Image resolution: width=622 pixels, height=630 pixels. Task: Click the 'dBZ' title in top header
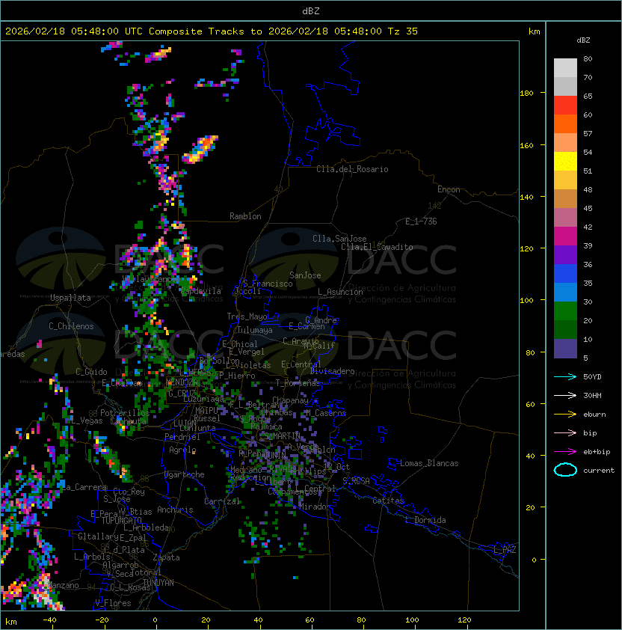tap(311, 10)
